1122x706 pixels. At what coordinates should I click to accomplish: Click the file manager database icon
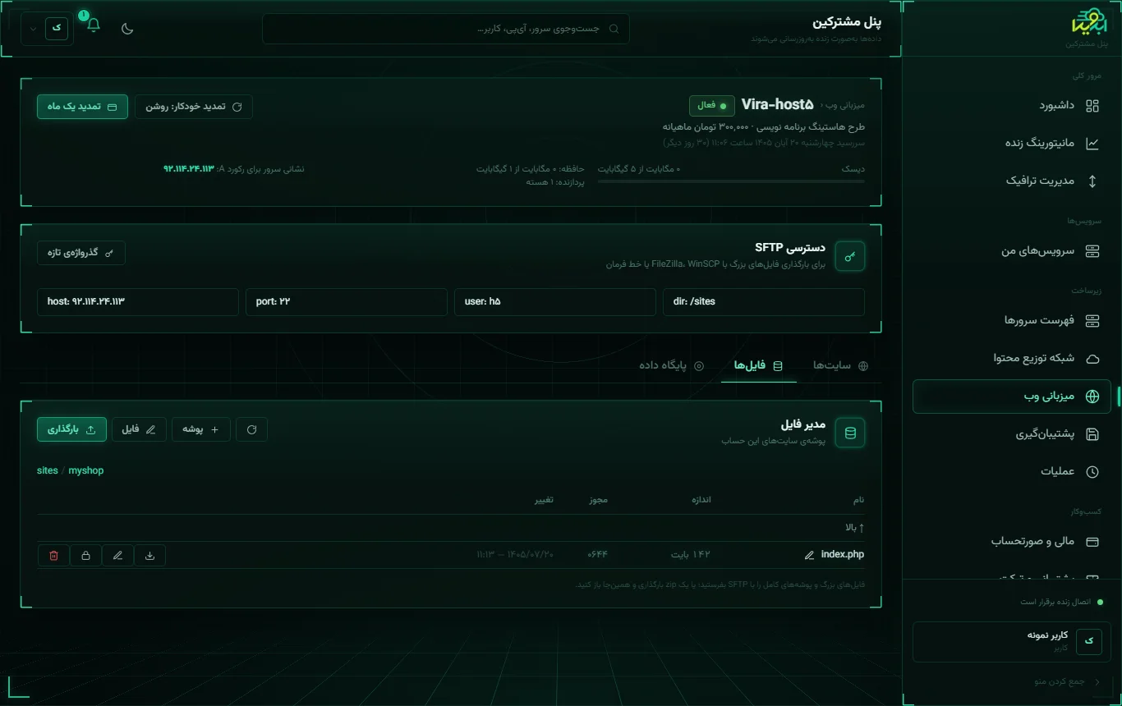point(850,433)
